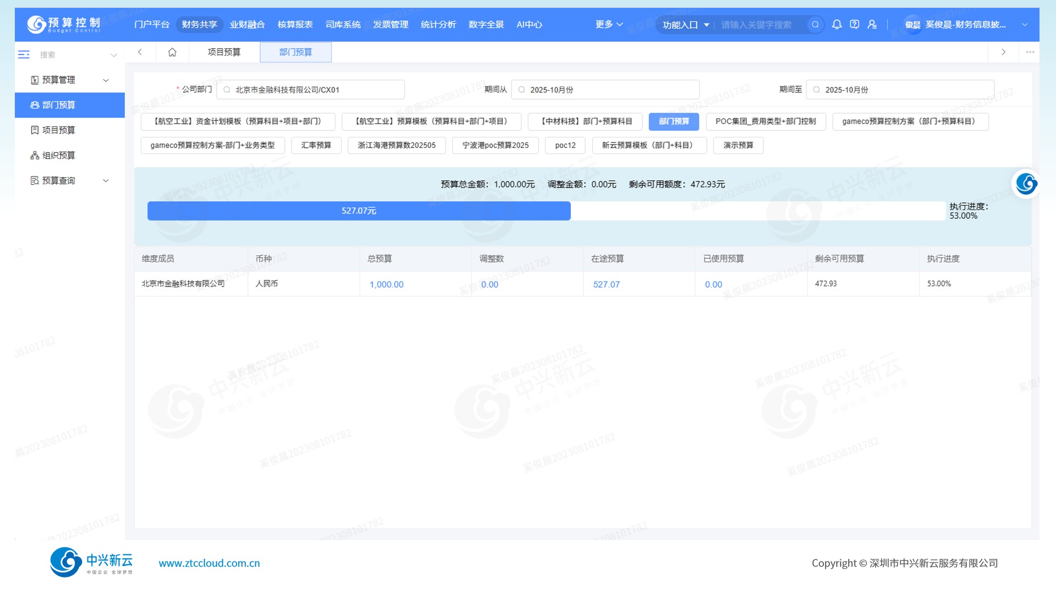Open the 数字全景 menu
This screenshot has width=1056, height=594.
coord(486,24)
